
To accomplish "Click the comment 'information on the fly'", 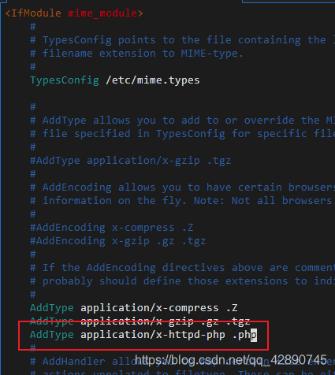I will point(183,201).
